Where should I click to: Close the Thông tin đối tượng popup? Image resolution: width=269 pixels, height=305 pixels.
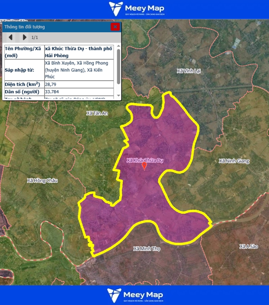(x=115, y=27)
